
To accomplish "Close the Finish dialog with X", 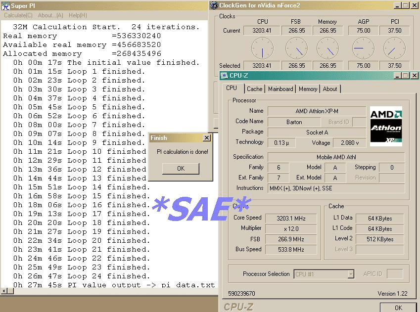I will pyautogui.click(x=206, y=137).
